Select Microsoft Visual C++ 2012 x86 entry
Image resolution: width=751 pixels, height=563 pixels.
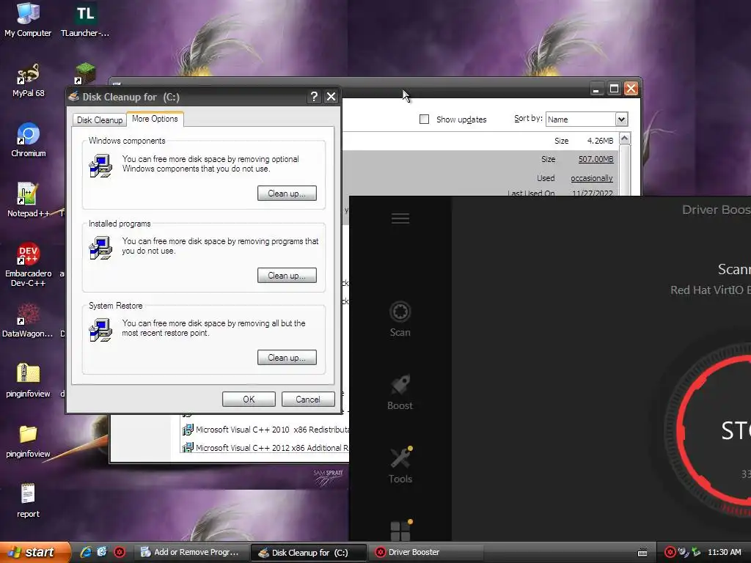(x=265, y=448)
